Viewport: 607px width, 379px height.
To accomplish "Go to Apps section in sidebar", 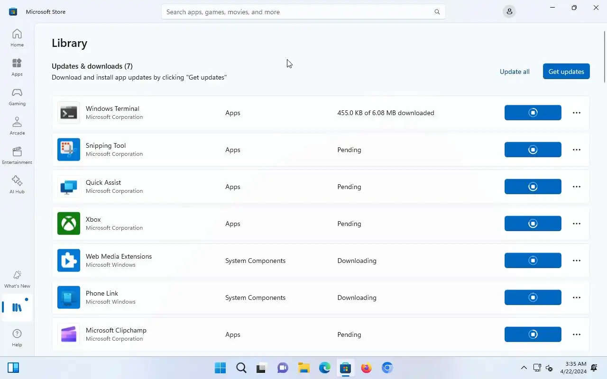I will (17, 67).
